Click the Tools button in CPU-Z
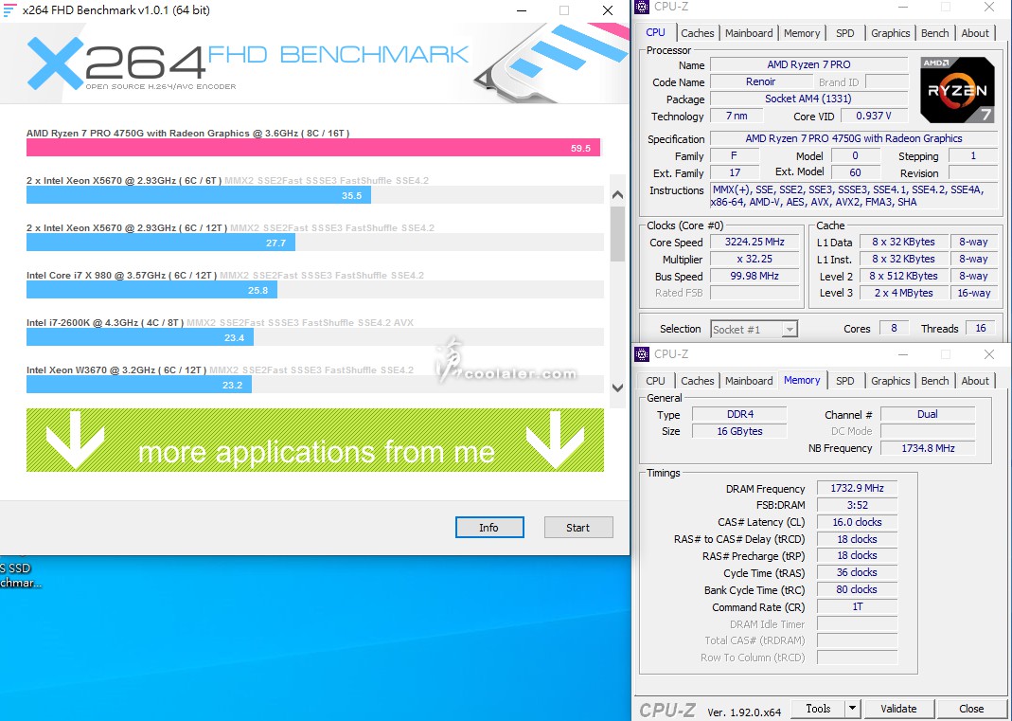The width and height of the screenshot is (1012, 721). click(x=818, y=708)
